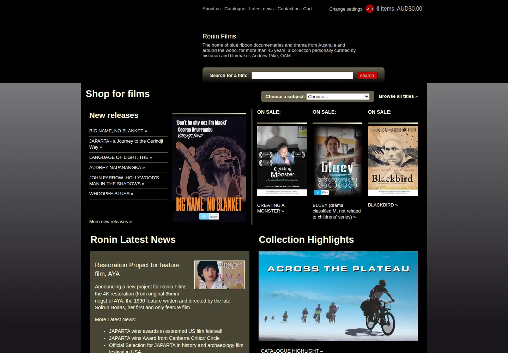Open Contact us in the top menu
The image size is (508, 353).
click(x=289, y=9)
